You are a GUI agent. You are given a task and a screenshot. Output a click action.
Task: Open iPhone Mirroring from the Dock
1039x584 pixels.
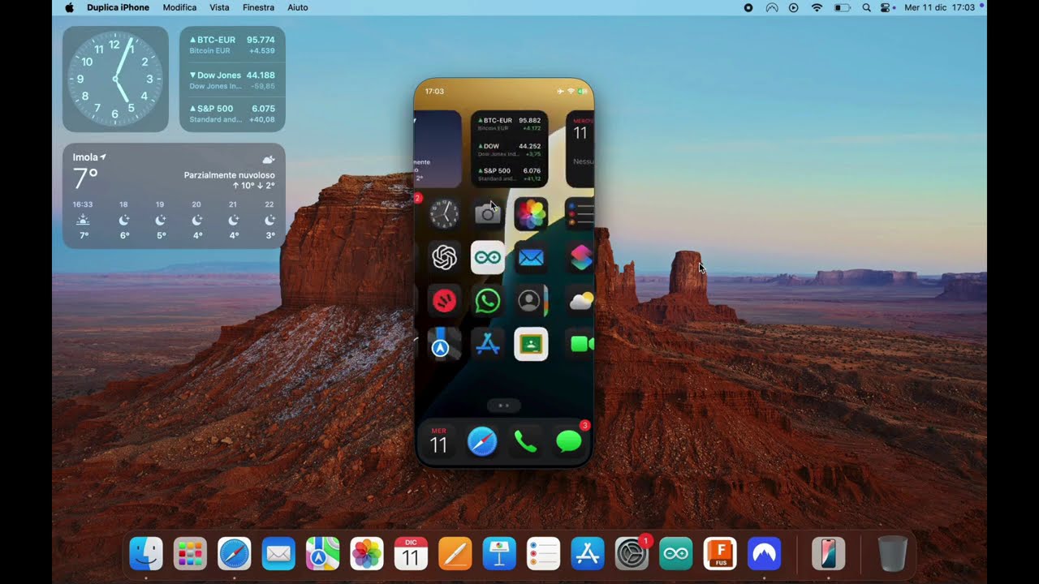(x=828, y=554)
